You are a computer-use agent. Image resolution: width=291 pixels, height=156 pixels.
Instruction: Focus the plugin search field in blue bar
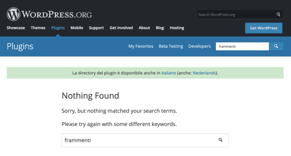pos(242,46)
